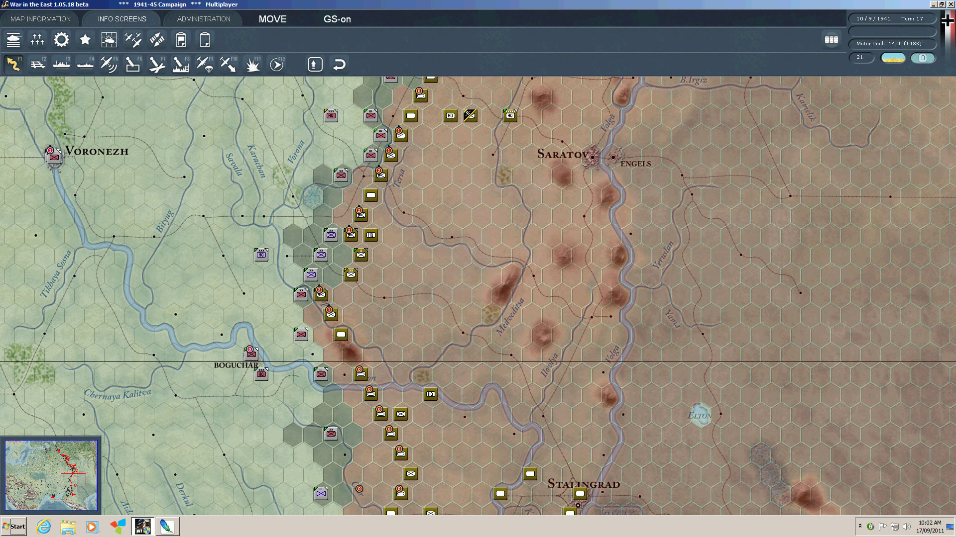The height and width of the screenshot is (537, 956).
Task: Open Windows Explorer folder in taskbar
Action: pos(68,527)
